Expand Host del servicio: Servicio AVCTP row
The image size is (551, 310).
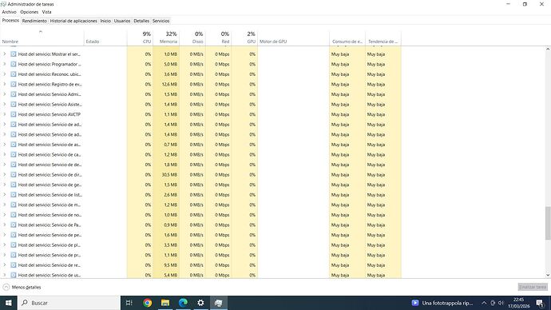[5, 114]
